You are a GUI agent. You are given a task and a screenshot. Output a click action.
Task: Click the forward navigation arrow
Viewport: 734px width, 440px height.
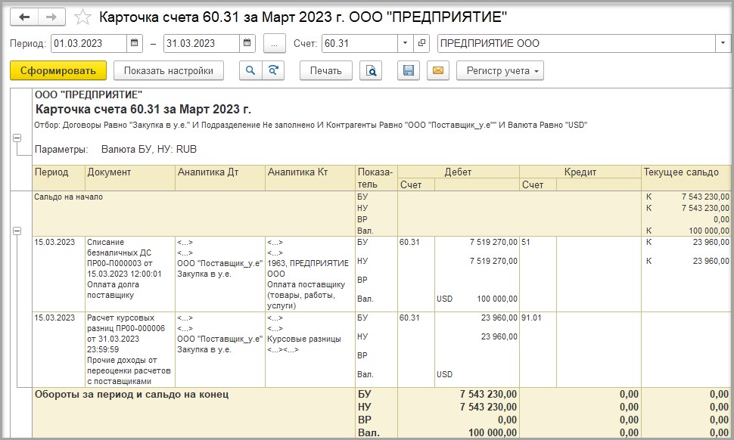click(51, 17)
